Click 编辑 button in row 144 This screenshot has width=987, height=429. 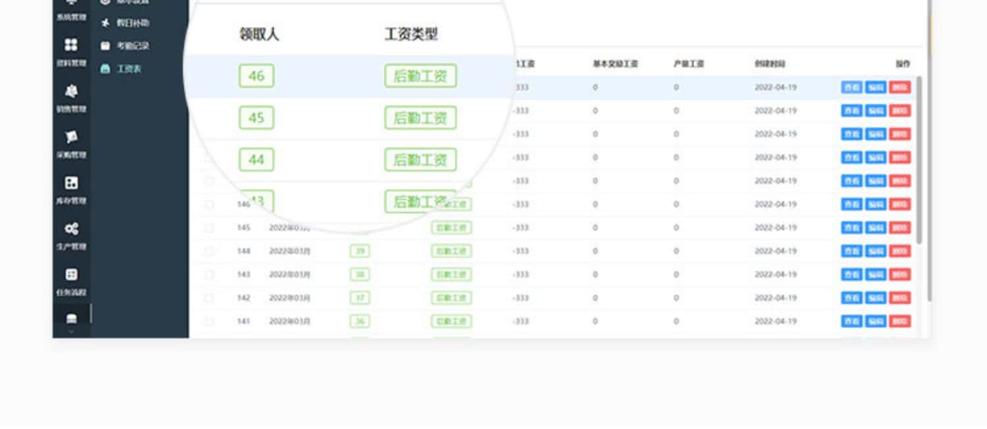[x=875, y=251]
